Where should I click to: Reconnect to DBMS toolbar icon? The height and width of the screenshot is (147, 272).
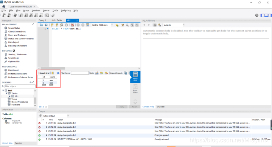(53, 15)
